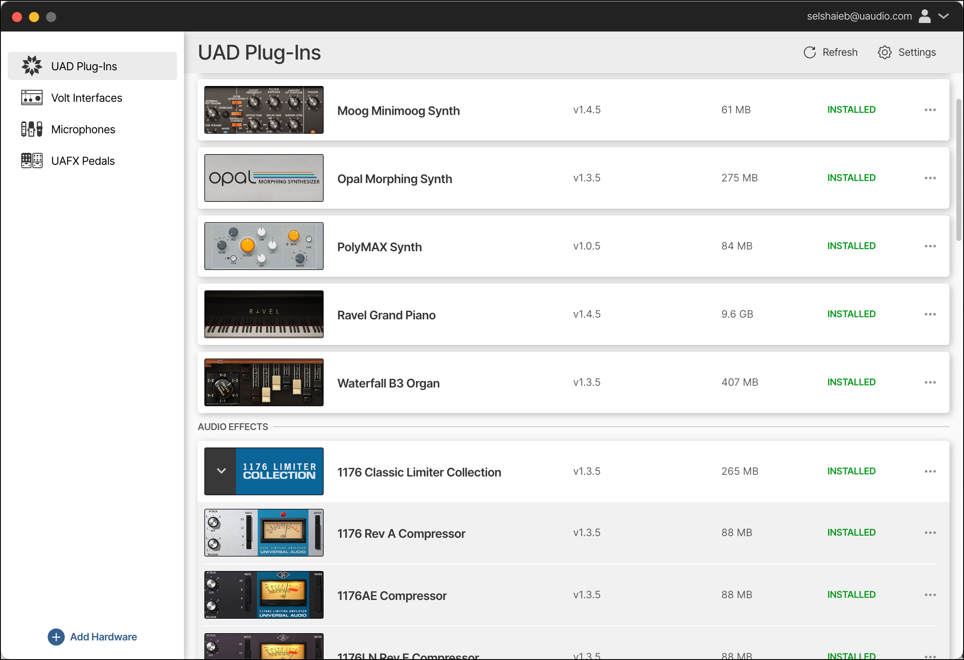964x660 pixels.
Task: Click the blue Add Hardware plus icon
Action: (x=56, y=637)
